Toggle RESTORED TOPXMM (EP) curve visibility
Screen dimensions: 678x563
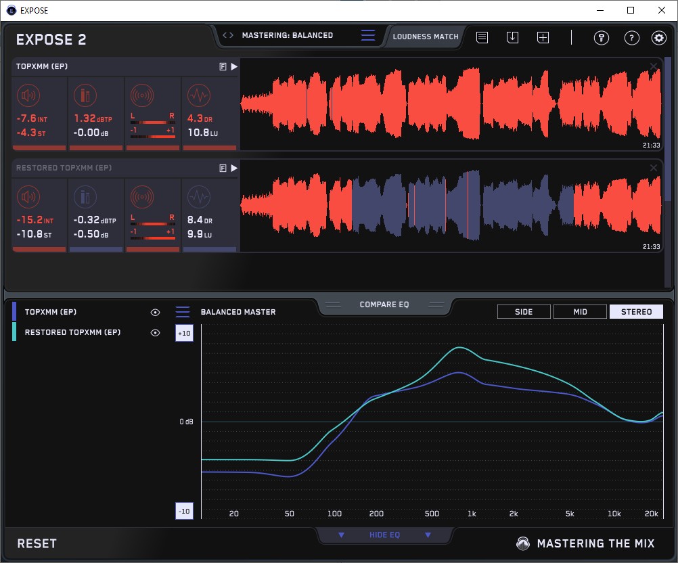pyautogui.click(x=155, y=333)
